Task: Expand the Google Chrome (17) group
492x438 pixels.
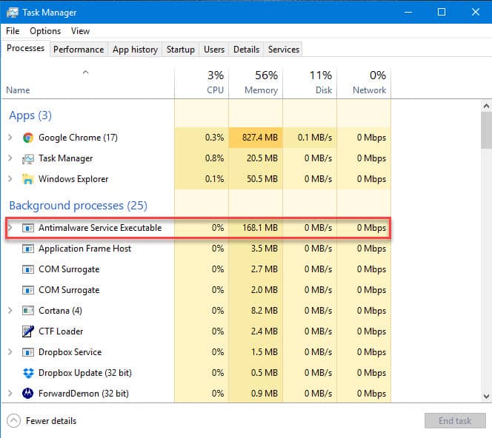Action: (x=10, y=138)
